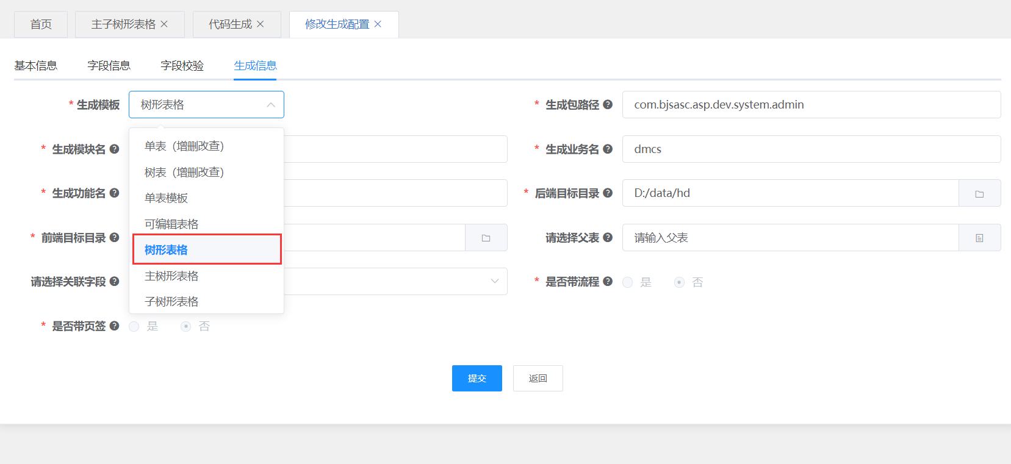Select 否 for 是否带流程
1011x464 pixels.
[x=679, y=282]
